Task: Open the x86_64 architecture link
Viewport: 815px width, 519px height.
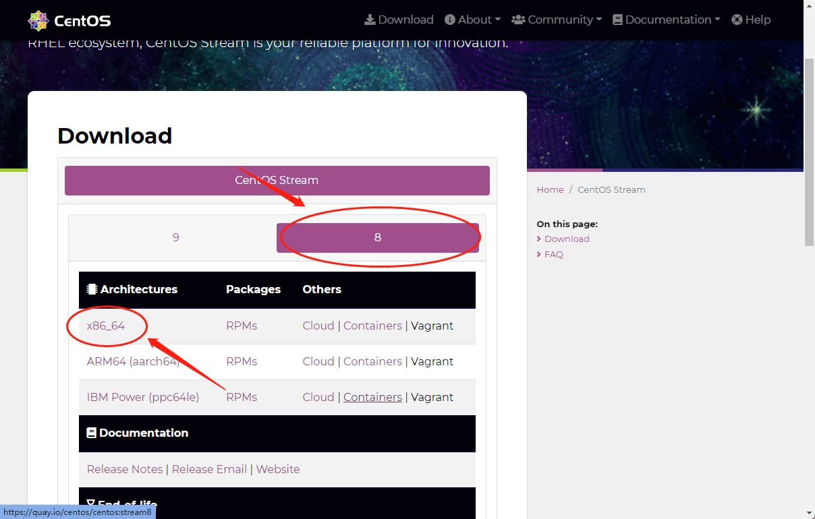Action: pyautogui.click(x=106, y=326)
